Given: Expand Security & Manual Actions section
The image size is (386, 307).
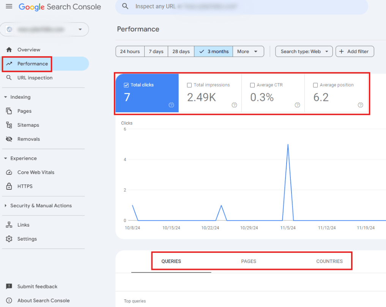Looking at the screenshot, I should [6, 206].
